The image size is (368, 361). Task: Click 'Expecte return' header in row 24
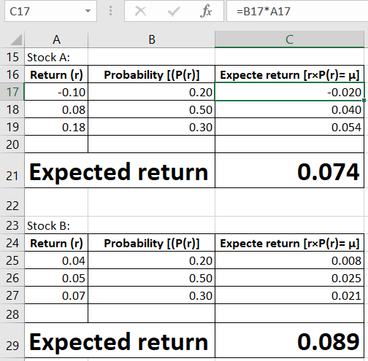click(289, 243)
